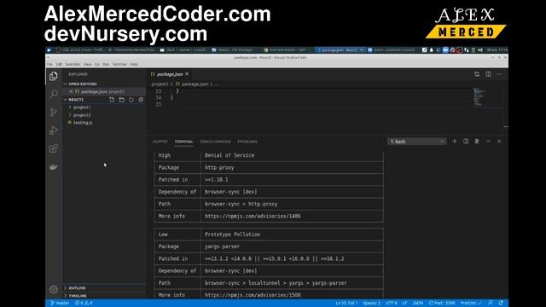The width and height of the screenshot is (546, 307).
Task: Click UTF-8 encoding in status bar
Action: tap(392, 304)
